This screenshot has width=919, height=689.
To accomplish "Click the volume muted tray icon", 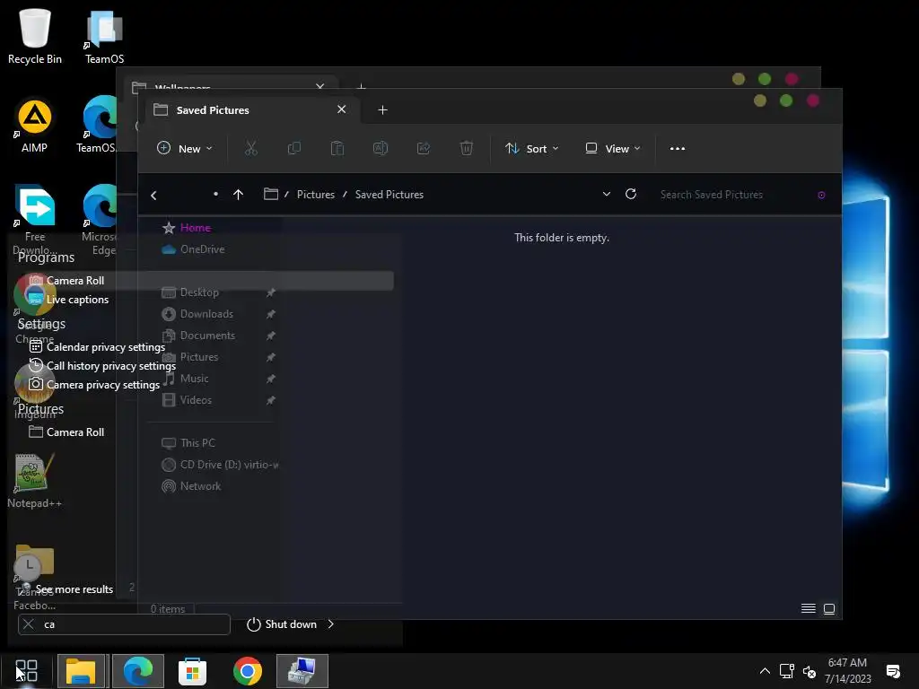I will [810, 671].
